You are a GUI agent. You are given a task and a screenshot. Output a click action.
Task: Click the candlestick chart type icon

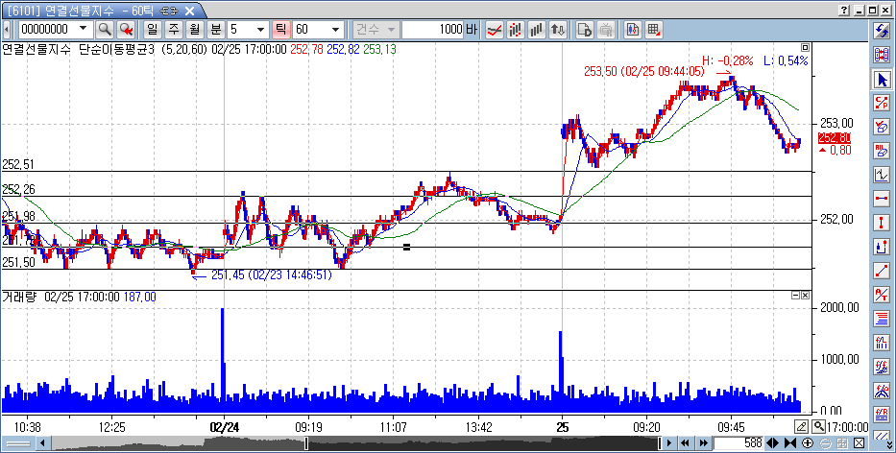517,29
